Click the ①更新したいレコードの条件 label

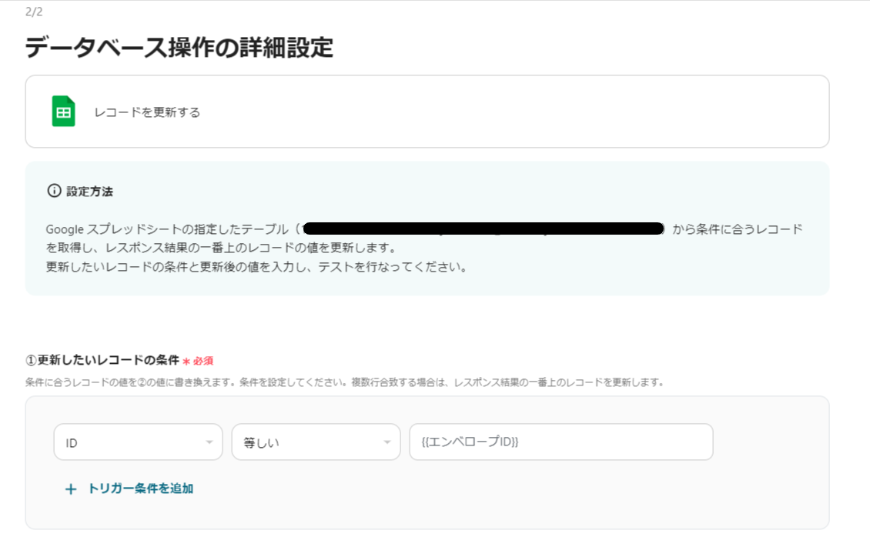click(102, 360)
